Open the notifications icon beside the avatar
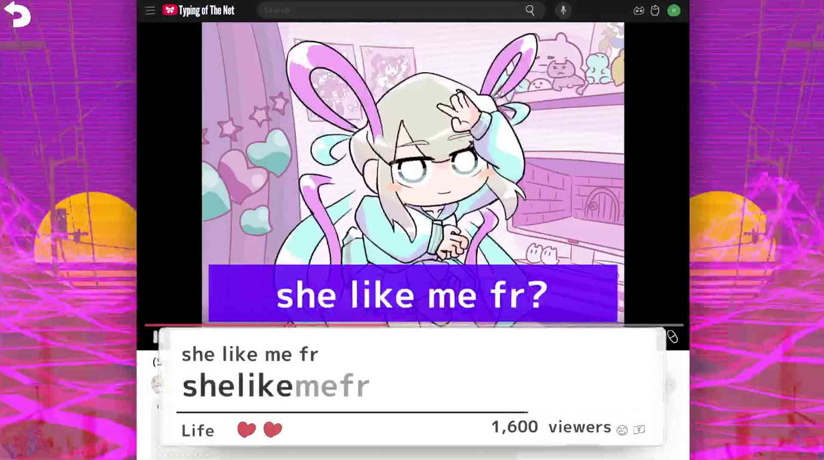This screenshot has height=460, width=824. click(655, 10)
